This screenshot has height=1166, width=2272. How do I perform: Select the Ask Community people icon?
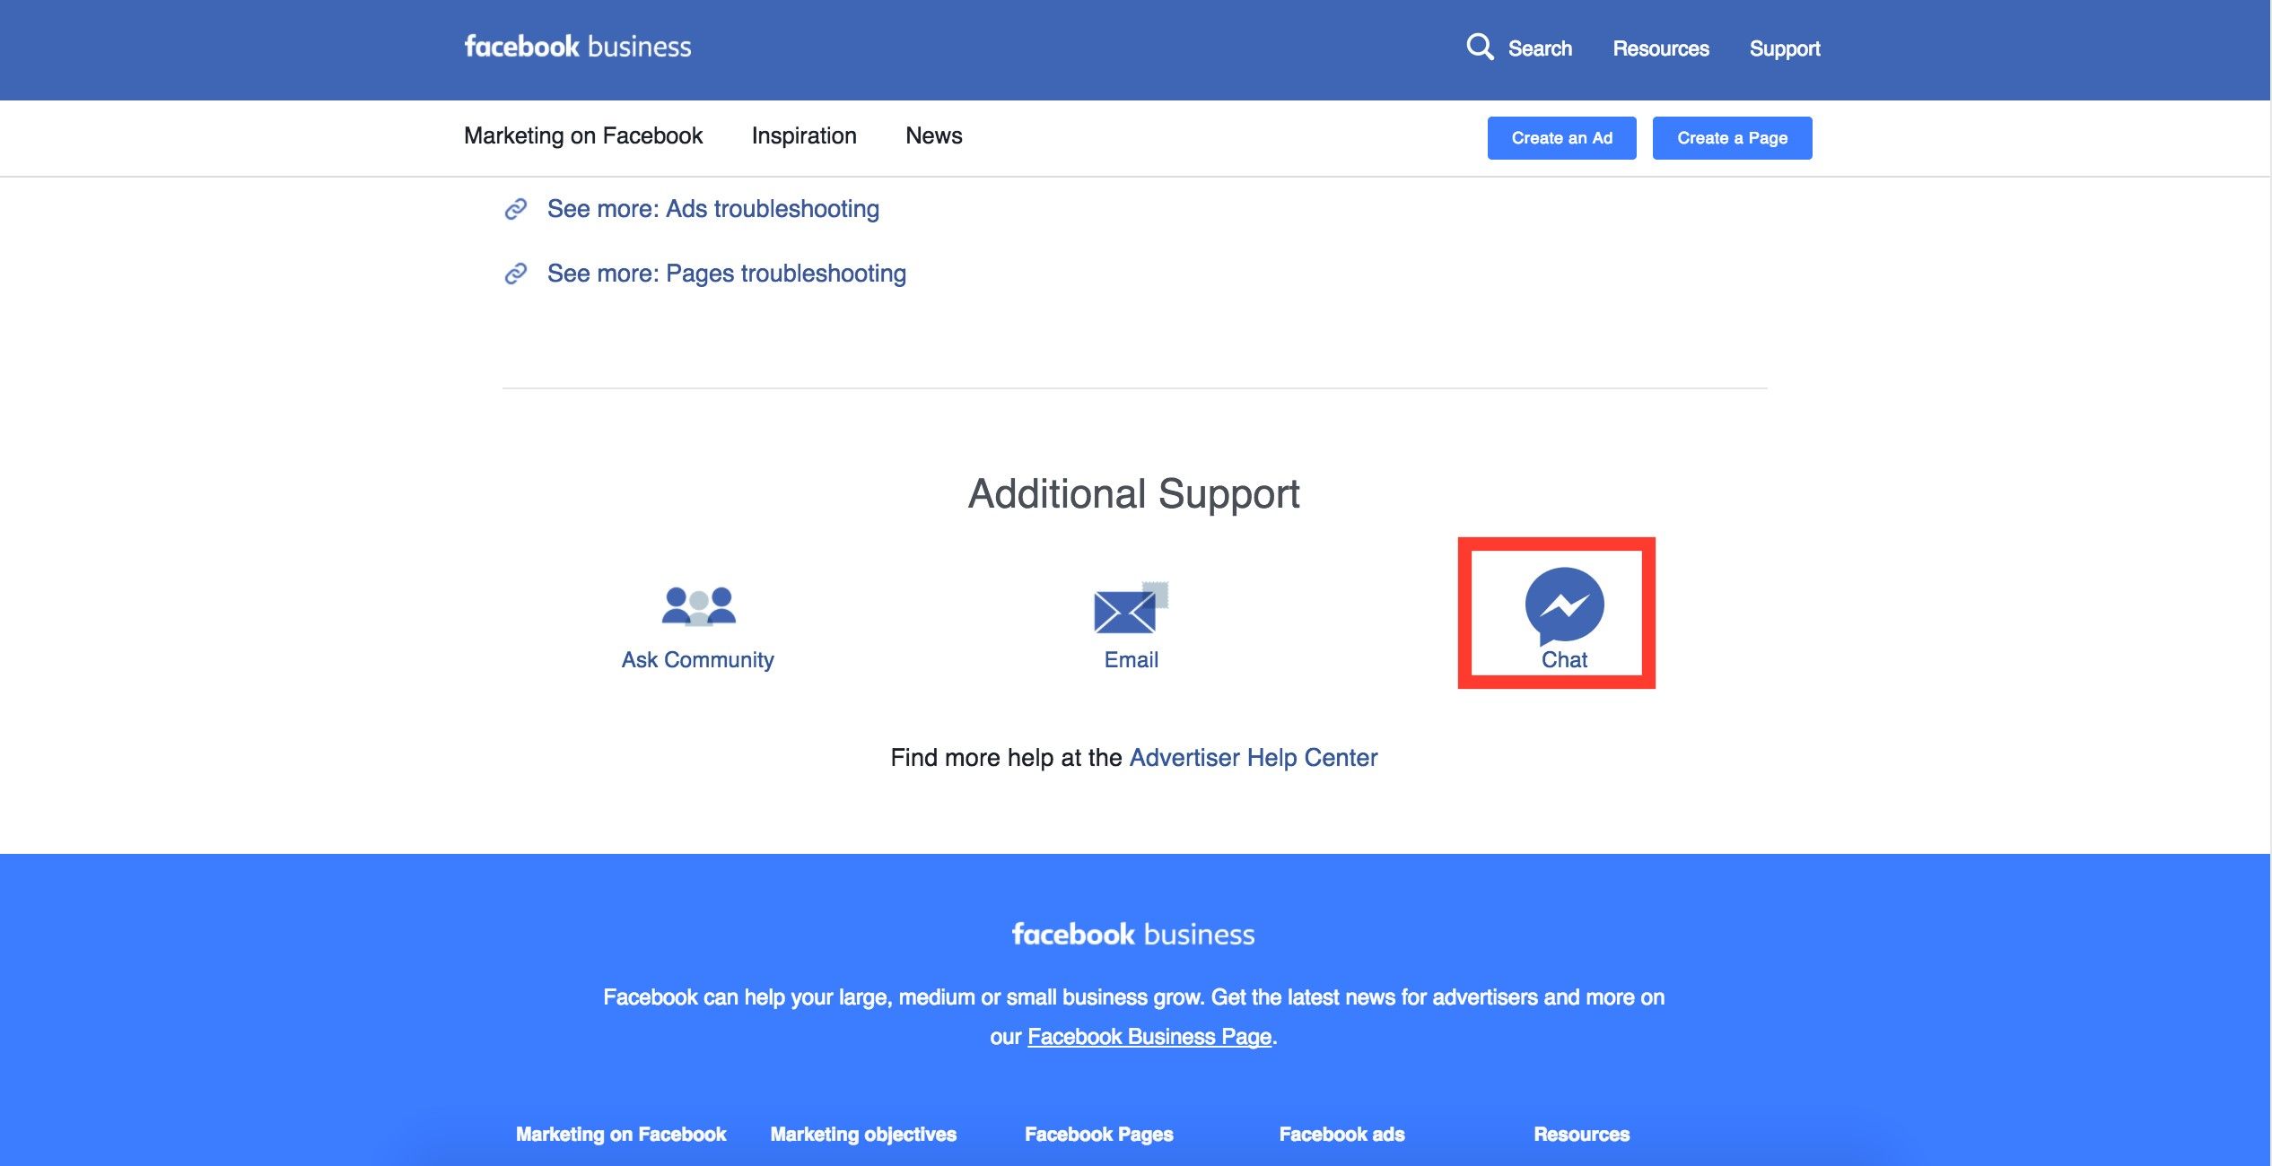coord(698,607)
